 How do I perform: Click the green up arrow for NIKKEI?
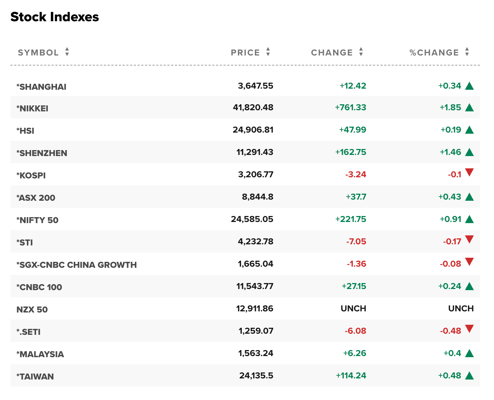[469, 108]
